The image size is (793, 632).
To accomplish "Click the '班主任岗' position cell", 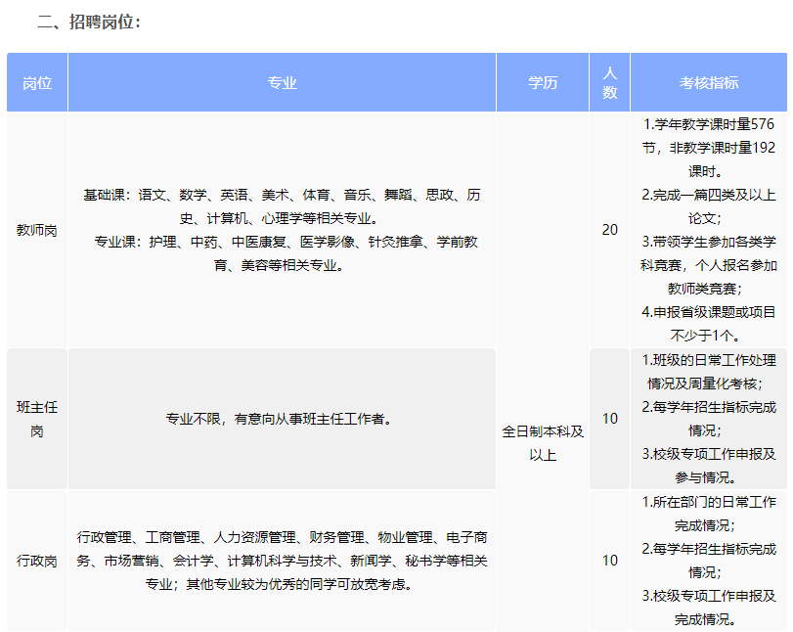I will [x=37, y=419].
